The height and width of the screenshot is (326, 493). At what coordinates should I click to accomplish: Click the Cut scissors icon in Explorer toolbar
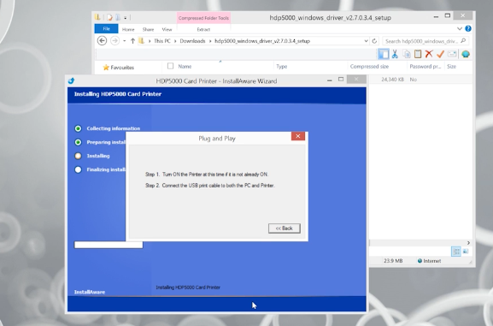[395, 54]
